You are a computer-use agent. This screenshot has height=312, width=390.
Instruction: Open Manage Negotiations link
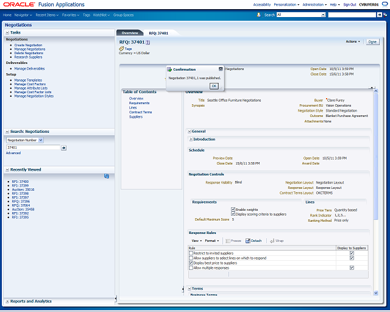[30, 49]
